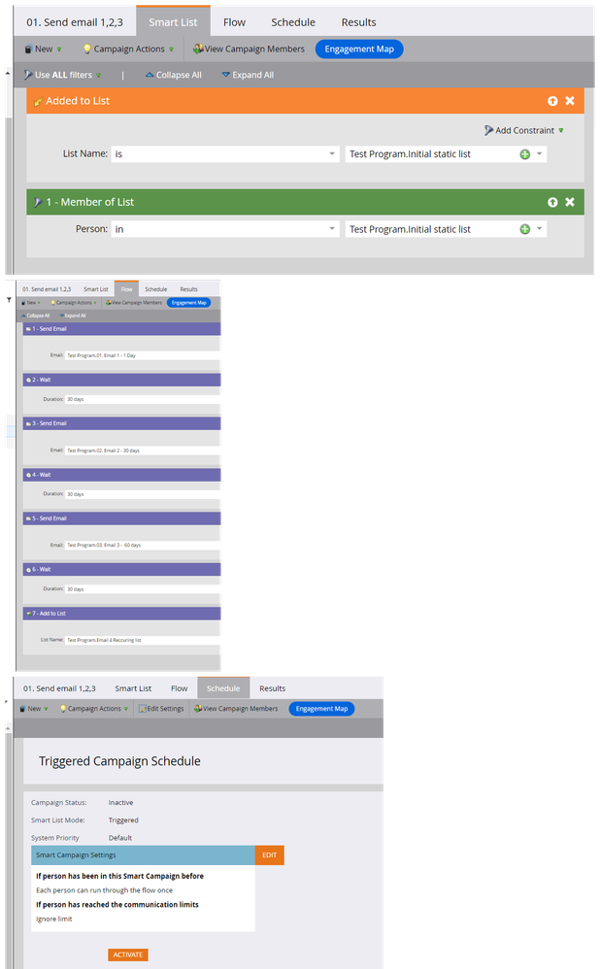Click the 'Default' System Priority value
Screen dimensions: 600x969
(x=119, y=838)
